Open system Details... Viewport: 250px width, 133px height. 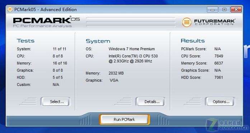[150, 102]
